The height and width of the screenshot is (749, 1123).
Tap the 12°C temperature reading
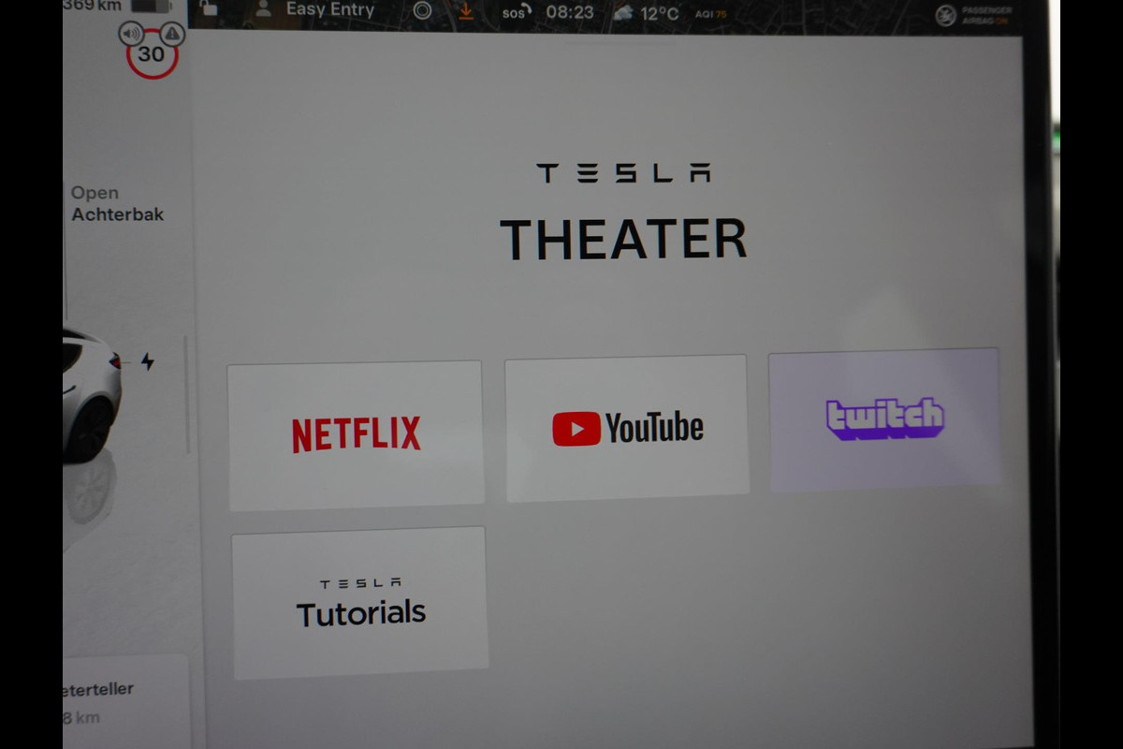(x=660, y=13)
